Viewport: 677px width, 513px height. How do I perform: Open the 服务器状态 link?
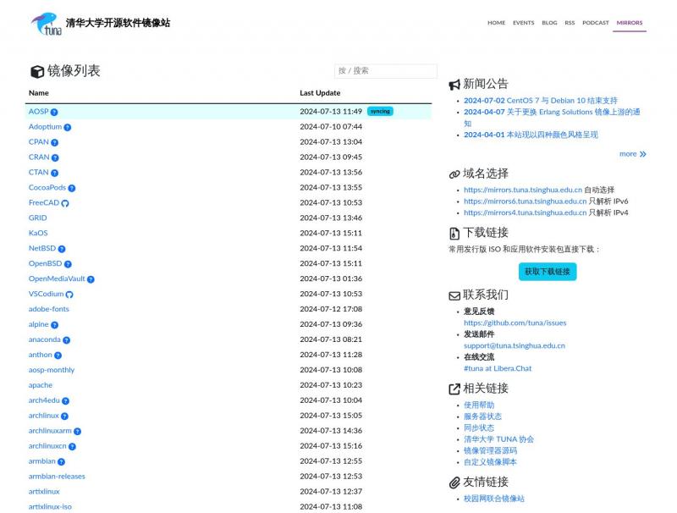tap(482, 416)
